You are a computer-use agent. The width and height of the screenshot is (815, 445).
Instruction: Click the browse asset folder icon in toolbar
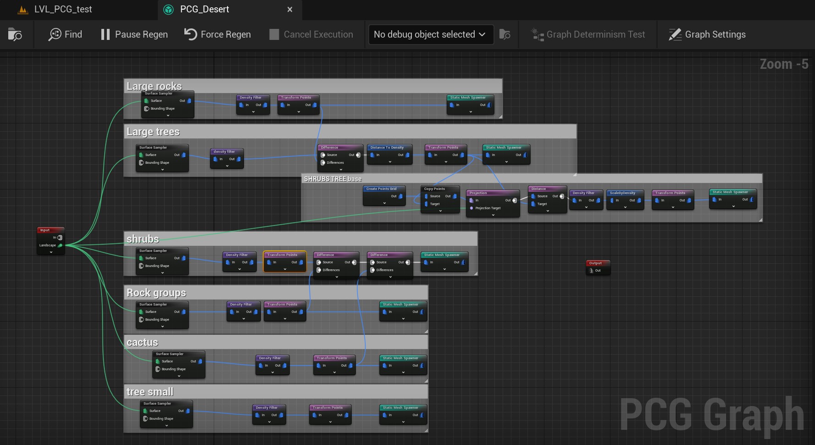coord(15,34)
